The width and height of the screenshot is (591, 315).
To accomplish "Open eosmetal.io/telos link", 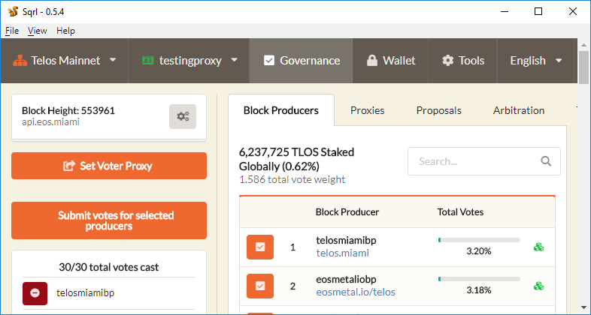I will tap(356, 292).
